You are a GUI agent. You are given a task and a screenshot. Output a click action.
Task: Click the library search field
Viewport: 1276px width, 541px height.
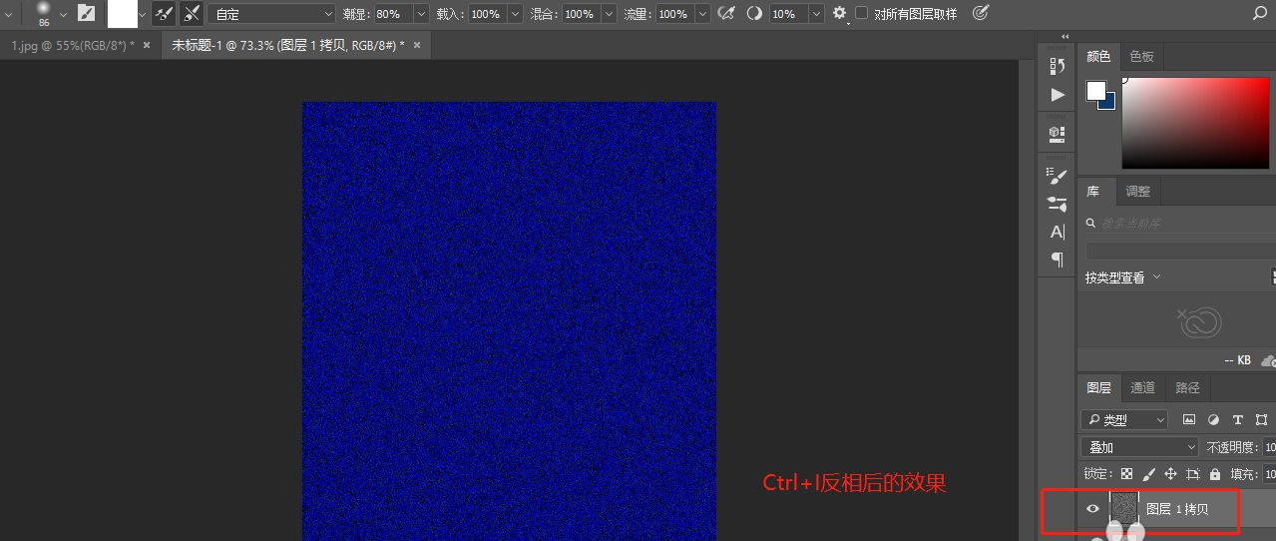[1180, 223]
